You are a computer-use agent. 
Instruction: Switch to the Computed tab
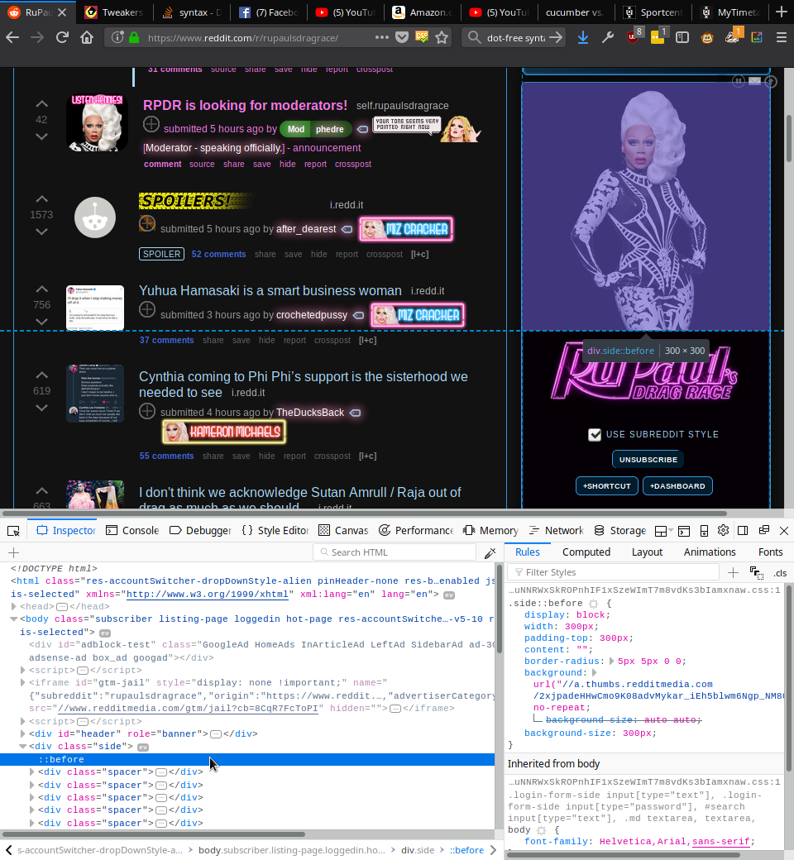pyautogui.click(x=586, y=552)
